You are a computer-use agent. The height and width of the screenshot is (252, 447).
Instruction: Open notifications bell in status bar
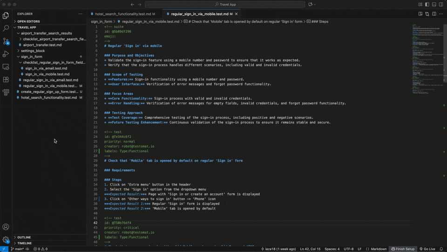click(x=441, y=249)
